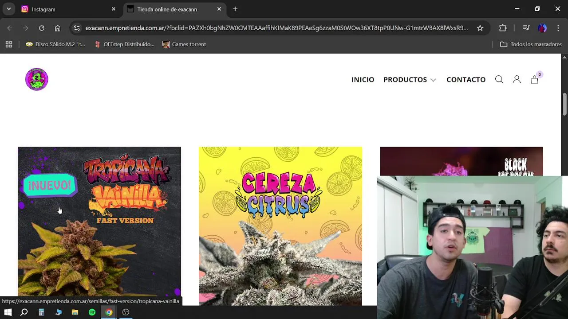Close the Instagram tab
The height and width of the screenshot is (319, 568).
tap(113, 9)
